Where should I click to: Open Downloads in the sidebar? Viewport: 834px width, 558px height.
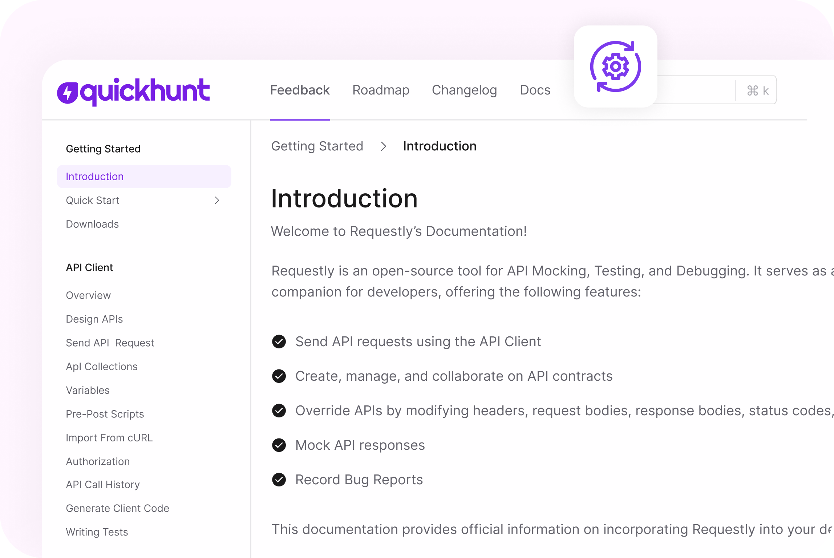(x=92, y=224)
